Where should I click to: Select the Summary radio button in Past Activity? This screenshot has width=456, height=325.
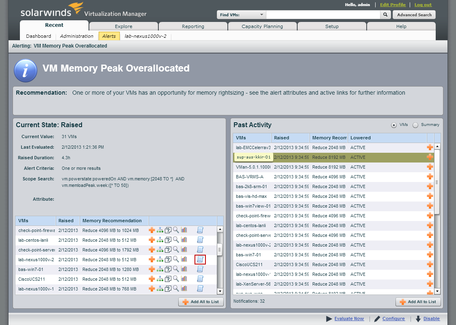(415, 125)
